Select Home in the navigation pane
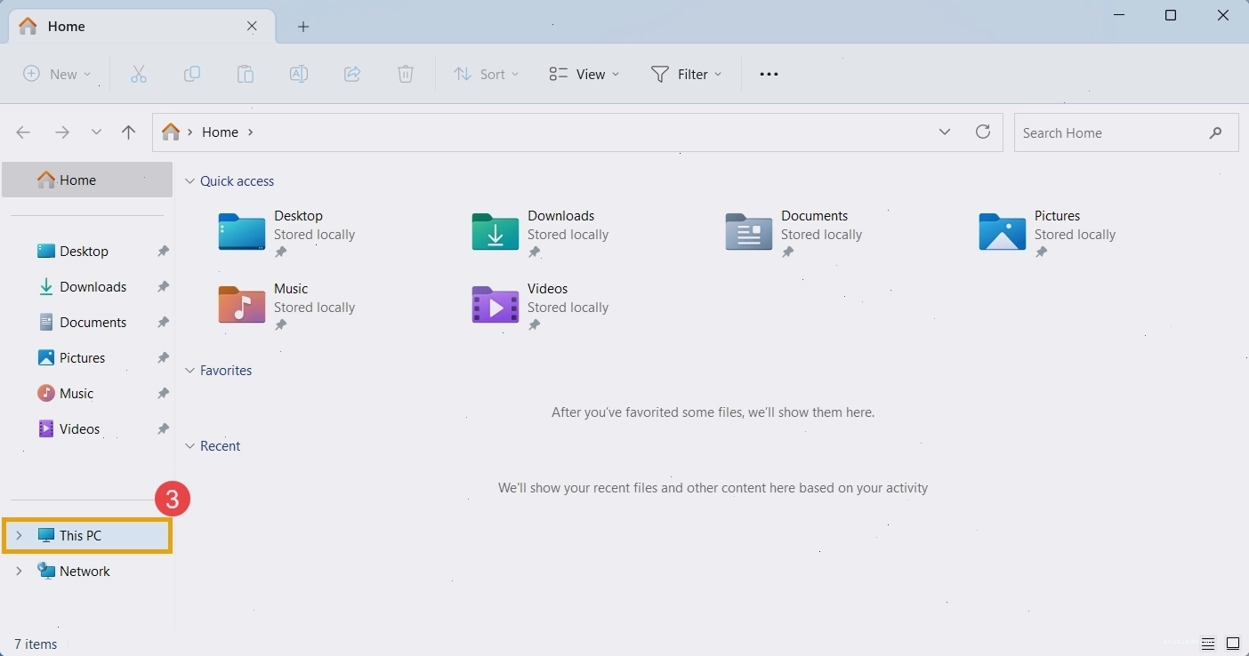This screenshot has height=656, width=1249. 87,180
